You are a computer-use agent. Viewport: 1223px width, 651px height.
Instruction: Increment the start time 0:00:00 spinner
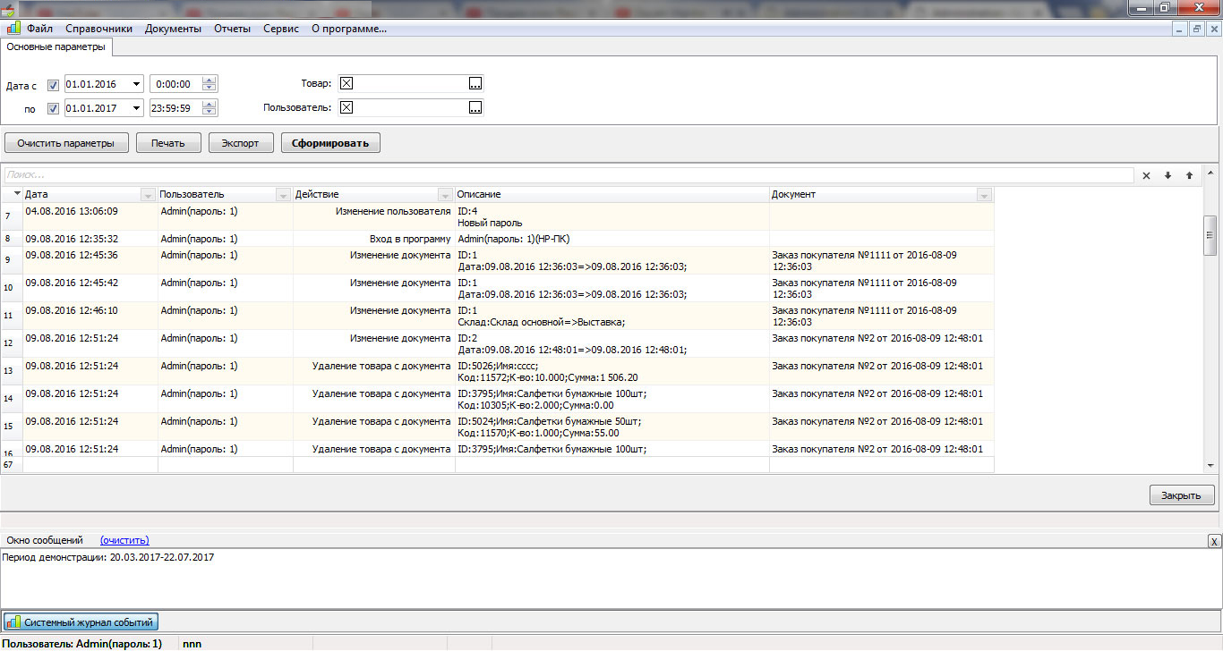coord(210,80)
